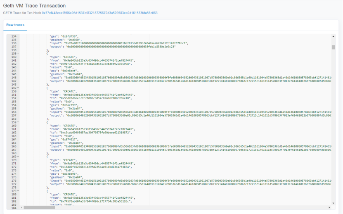Click the vertical scrollbar thumb
The width and height of the screenshot is (343, 214).
(x=333, y=47)
